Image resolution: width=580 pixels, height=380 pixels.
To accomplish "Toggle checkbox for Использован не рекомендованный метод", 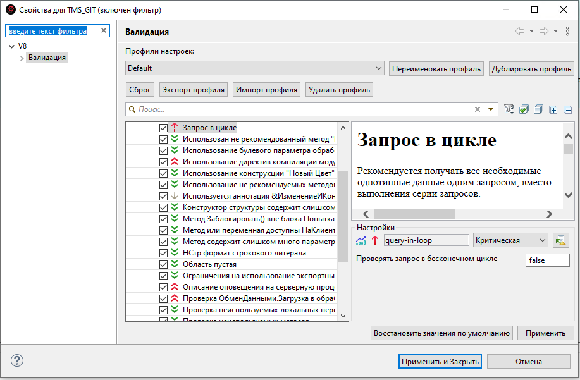I will (163, 139).
